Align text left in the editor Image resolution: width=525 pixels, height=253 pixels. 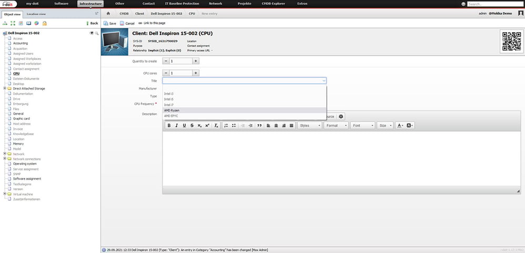click(x=268, y=126)
